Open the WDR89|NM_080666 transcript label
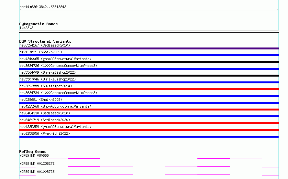Screen dimensions: 288x179 (34, 155)
